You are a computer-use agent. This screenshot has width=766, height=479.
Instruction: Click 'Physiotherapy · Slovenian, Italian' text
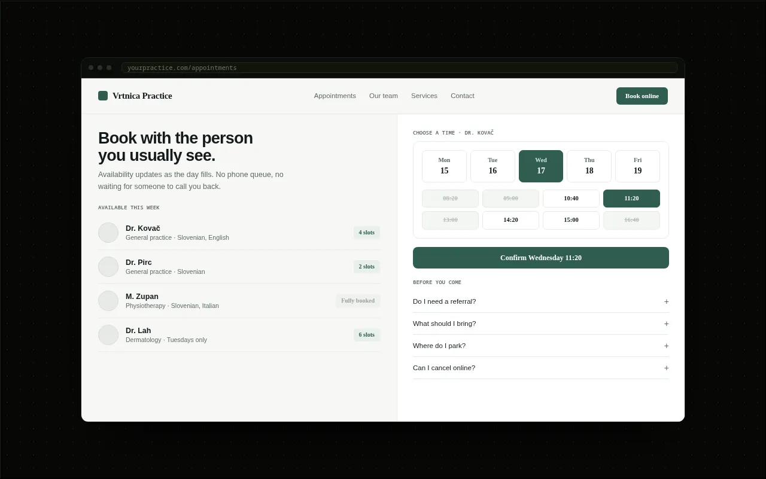click(x=172, y=306)
